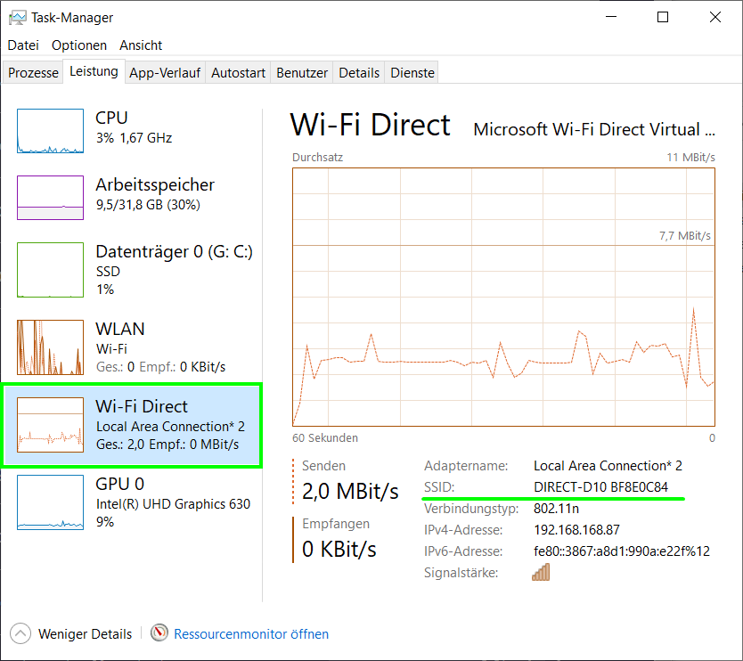Click the Wi-Fi Direct heading
Viewport: 743px width, 661px height.
click(x=370, y=125)
